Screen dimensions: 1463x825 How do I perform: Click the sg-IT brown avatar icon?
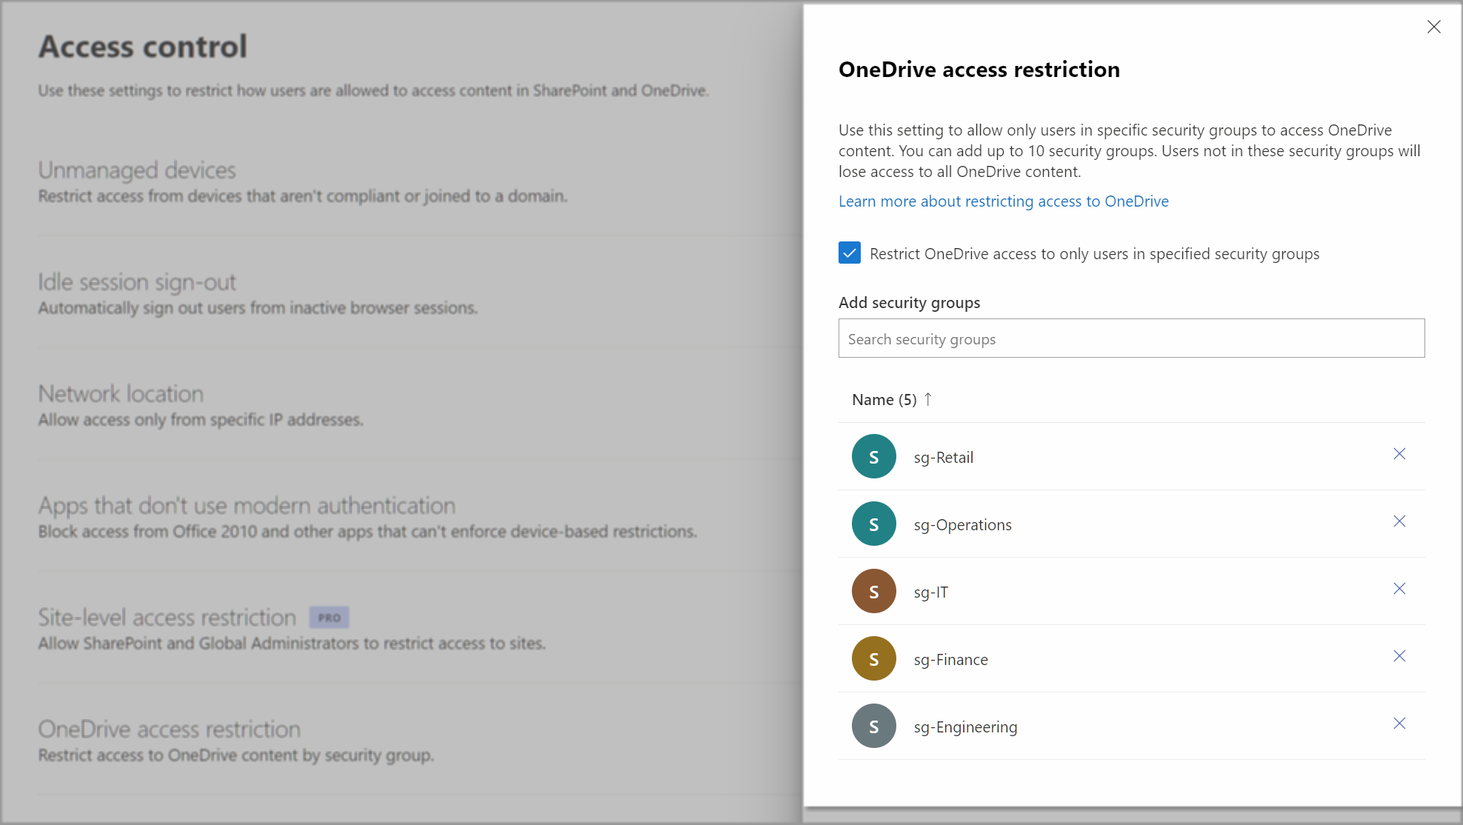(874, 591)
